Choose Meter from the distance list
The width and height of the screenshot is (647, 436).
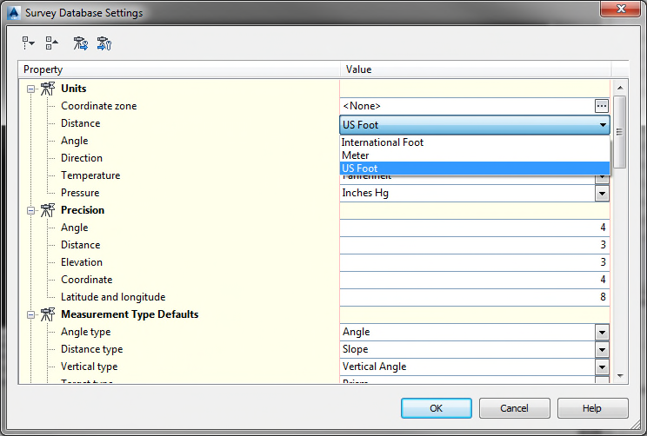point(475,155)
